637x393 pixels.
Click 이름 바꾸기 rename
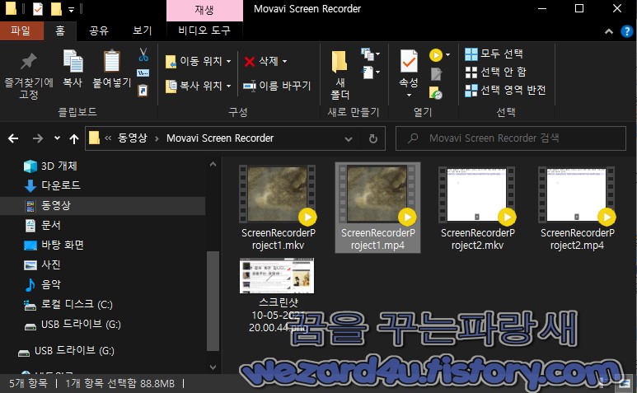pos(277,86)
